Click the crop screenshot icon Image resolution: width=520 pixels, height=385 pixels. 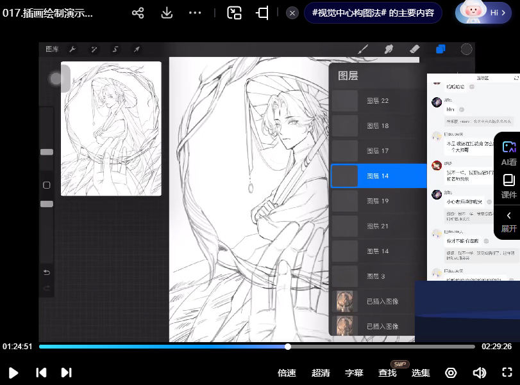click(262, 13)
